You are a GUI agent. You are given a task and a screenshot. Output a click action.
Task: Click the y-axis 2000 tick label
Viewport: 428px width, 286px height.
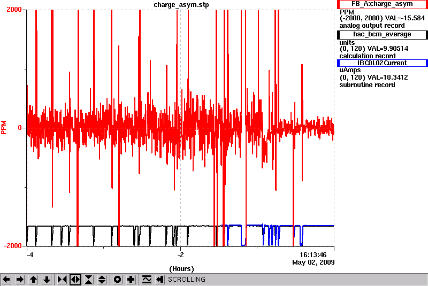[14, 10]
